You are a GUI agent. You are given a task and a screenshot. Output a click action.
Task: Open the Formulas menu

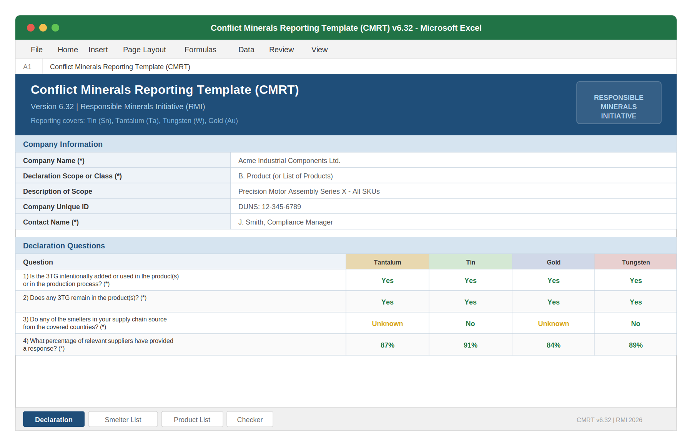coord(200,49)
